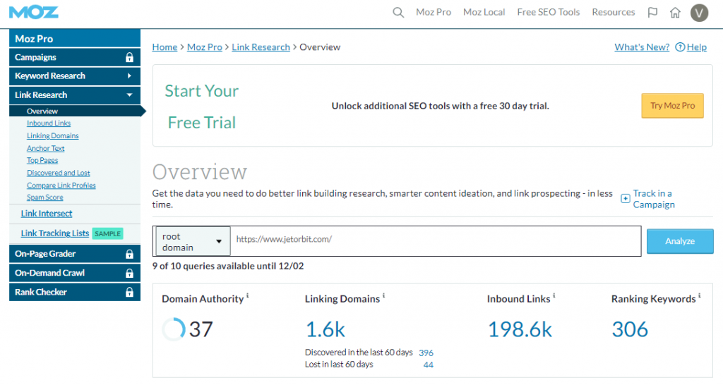Click the Rank Checker lock icon

(130, 292)
